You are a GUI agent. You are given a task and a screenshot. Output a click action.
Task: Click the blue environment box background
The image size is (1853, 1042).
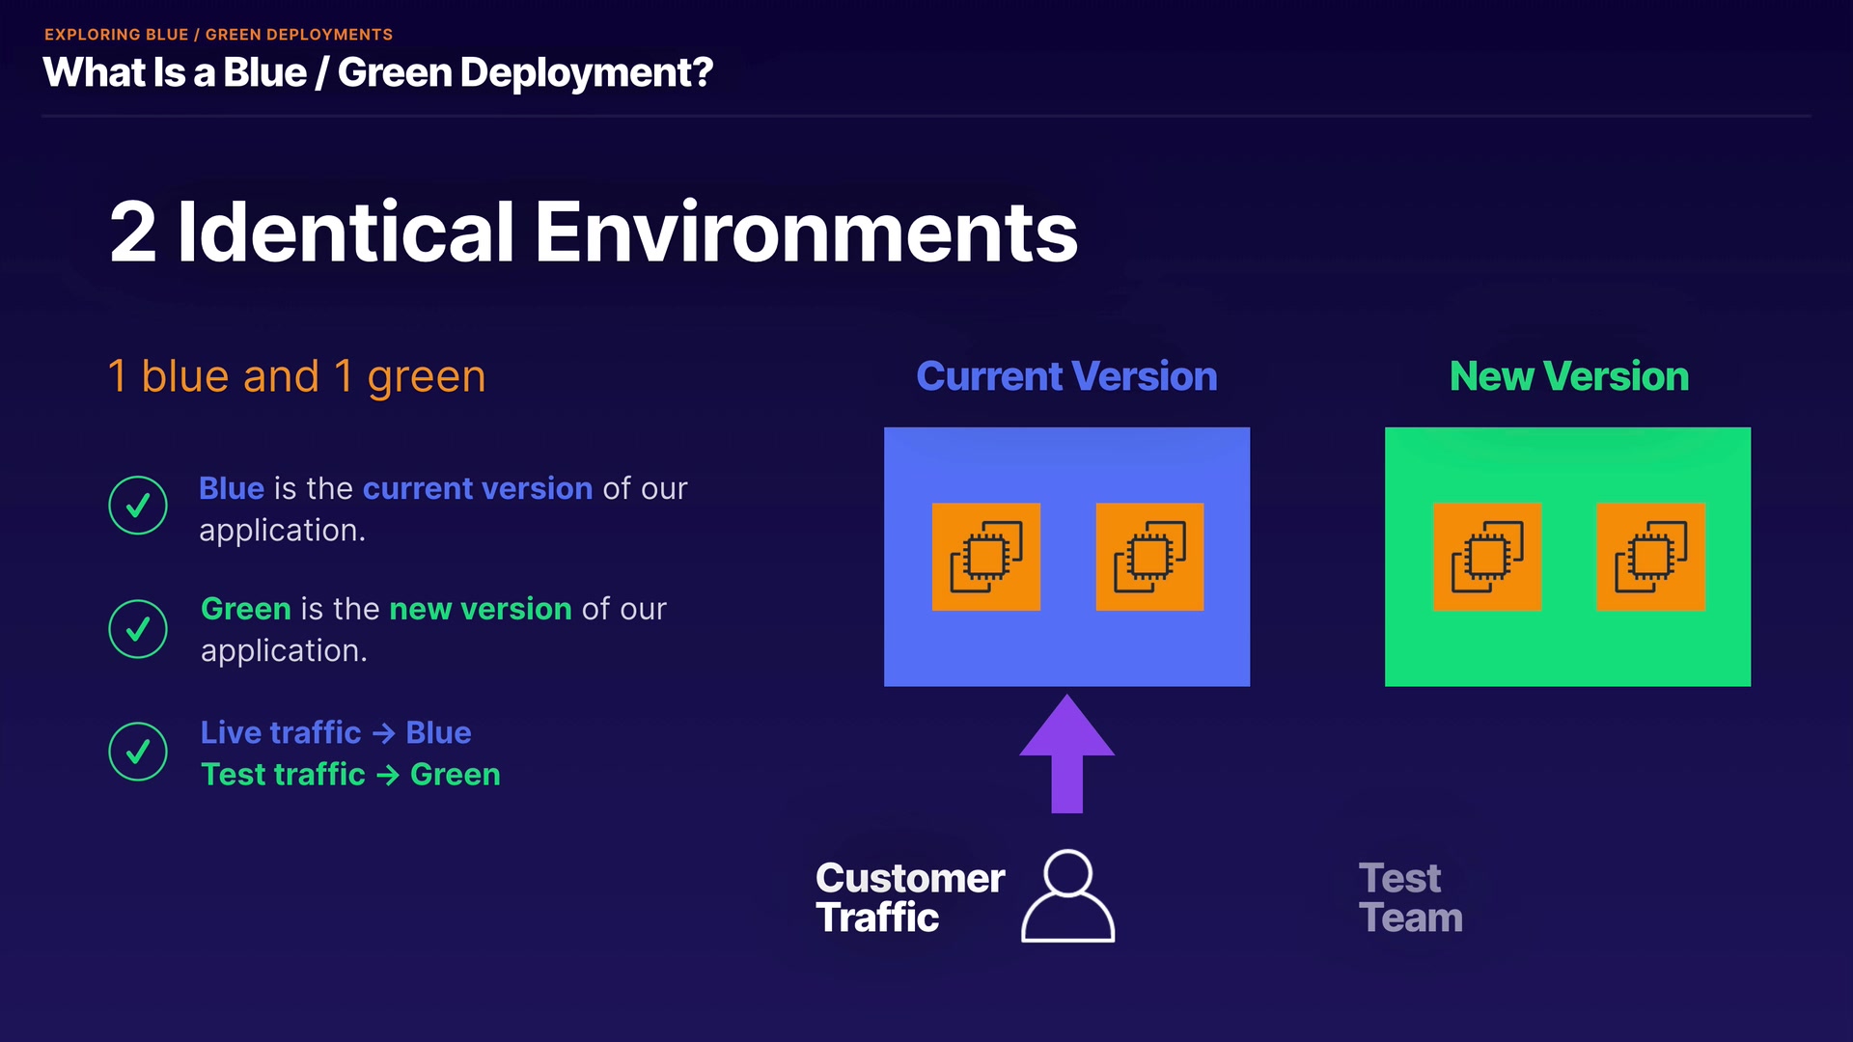point(1066,651)
